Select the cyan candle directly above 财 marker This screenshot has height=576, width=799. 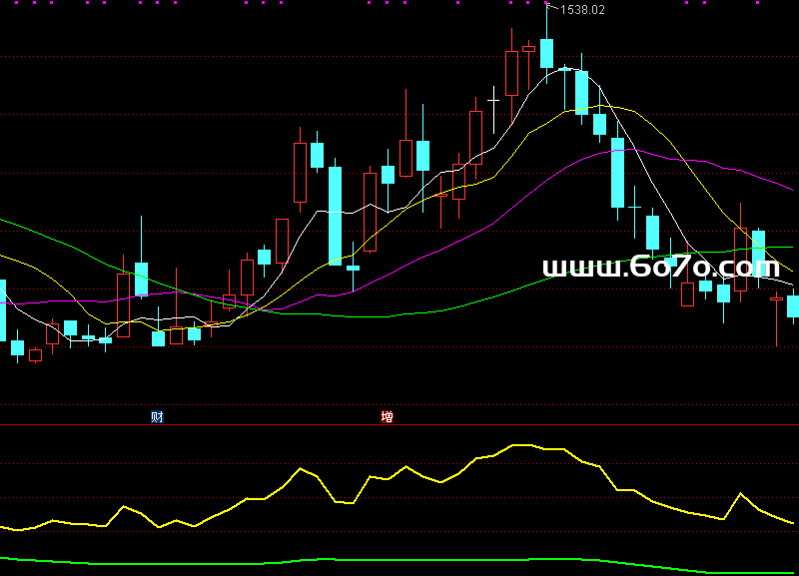158,338
